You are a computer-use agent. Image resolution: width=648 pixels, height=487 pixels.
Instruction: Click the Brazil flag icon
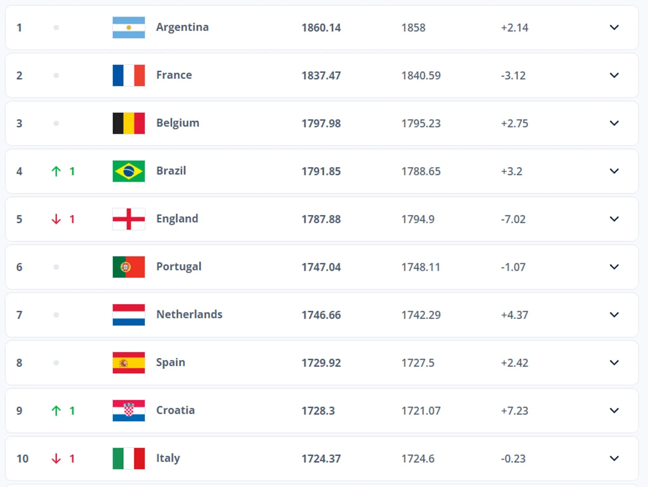129,171
